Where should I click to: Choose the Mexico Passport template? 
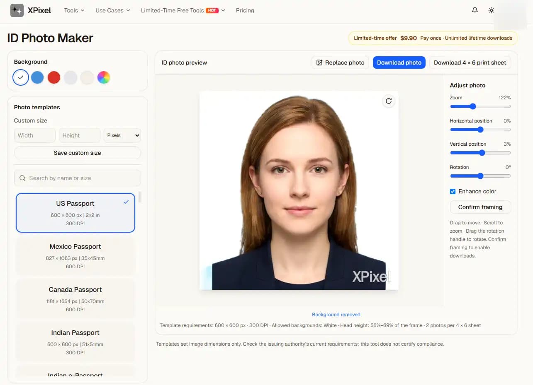tap(75, 256)
